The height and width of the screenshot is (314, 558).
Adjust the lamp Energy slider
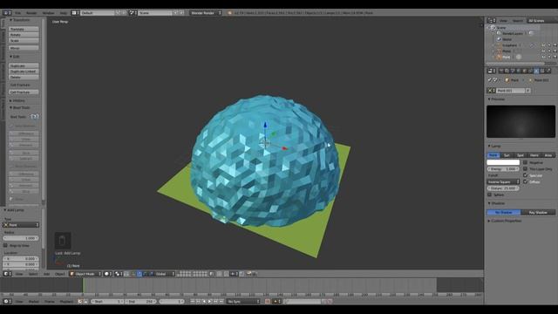point(503,169)
